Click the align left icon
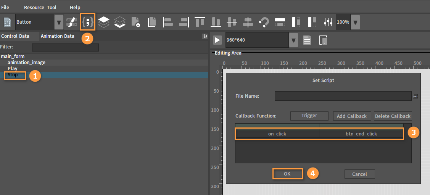Viewport: 430px width, 195px height. pyautogui.click(x=167, y=22)
